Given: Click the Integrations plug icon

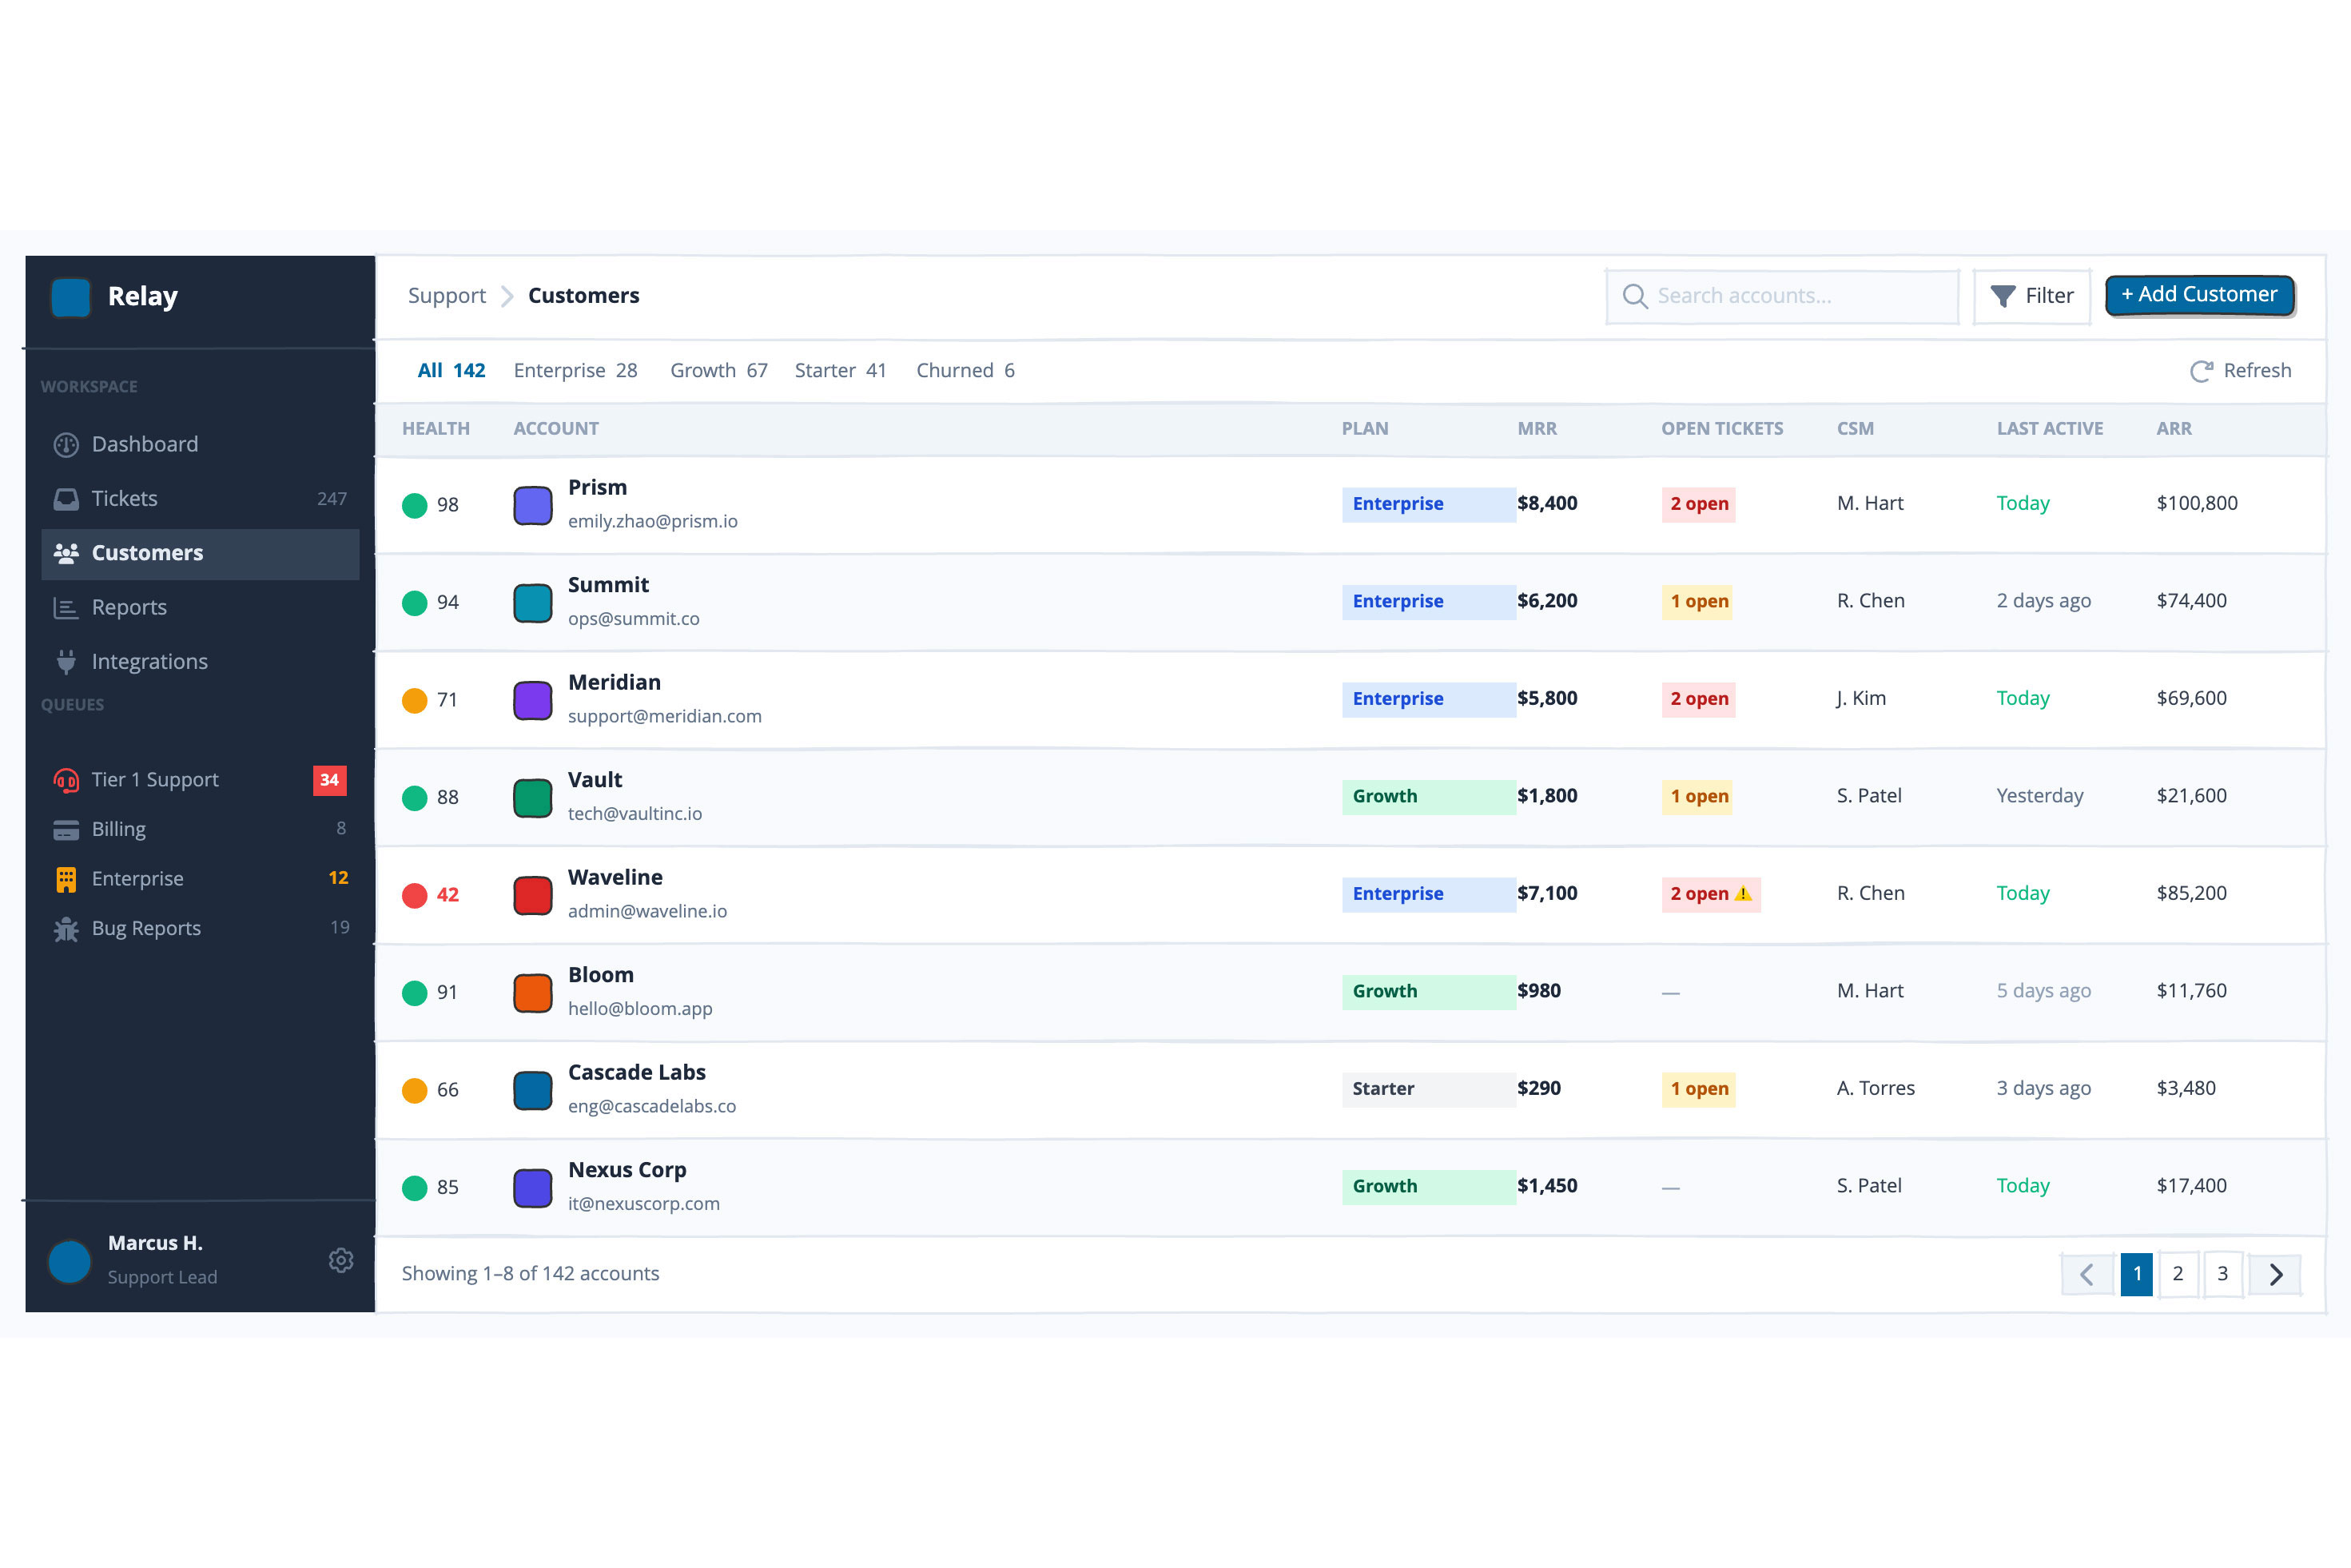Looking at the screenshot, I should (66, 662).
